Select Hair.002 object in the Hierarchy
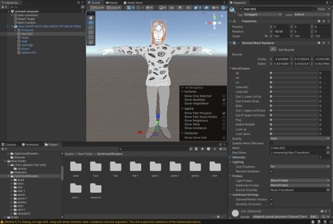 click(27, 34)
